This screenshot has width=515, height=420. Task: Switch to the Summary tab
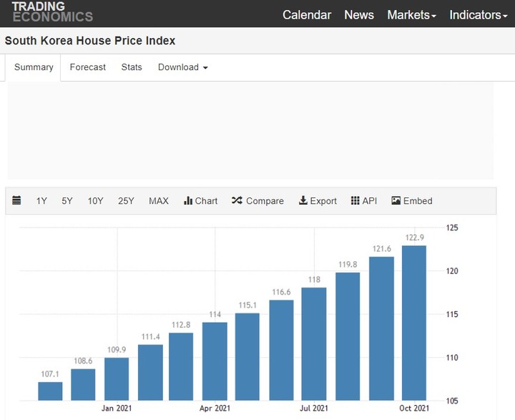tap(34, 67)
